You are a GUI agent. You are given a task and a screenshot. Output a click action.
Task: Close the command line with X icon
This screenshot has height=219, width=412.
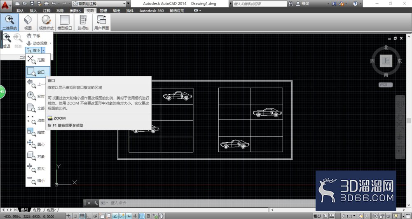89,203
